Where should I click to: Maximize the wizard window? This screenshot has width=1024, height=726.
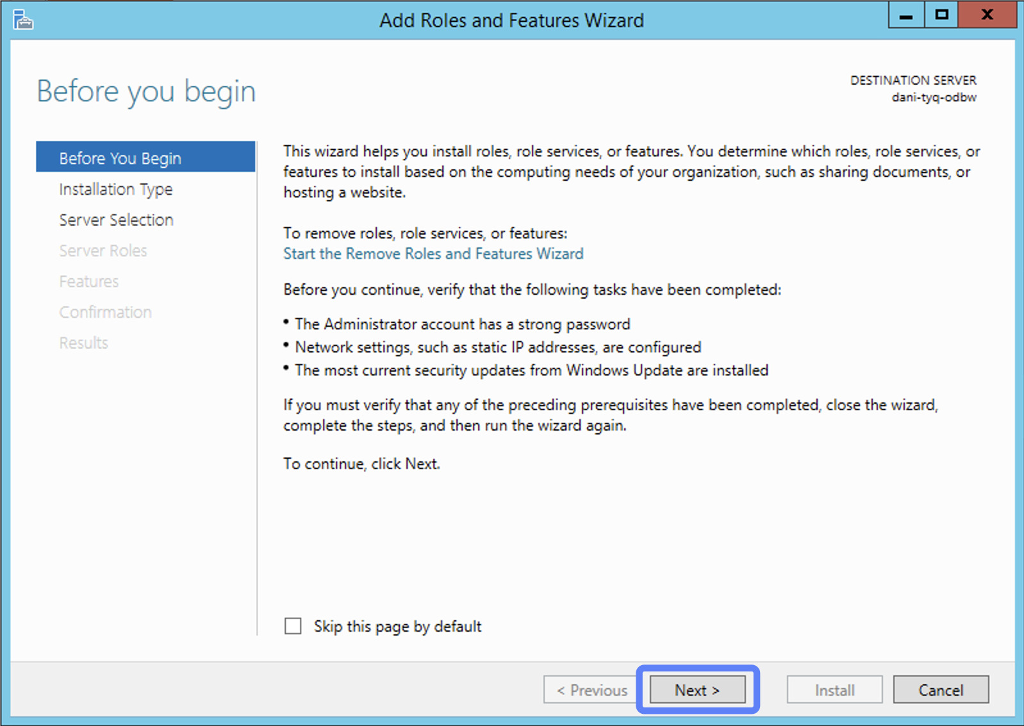point(941,15)
